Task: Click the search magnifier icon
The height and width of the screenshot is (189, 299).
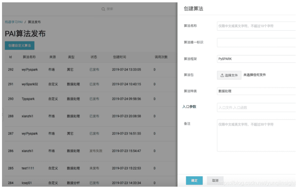Action: coord(103,9)
